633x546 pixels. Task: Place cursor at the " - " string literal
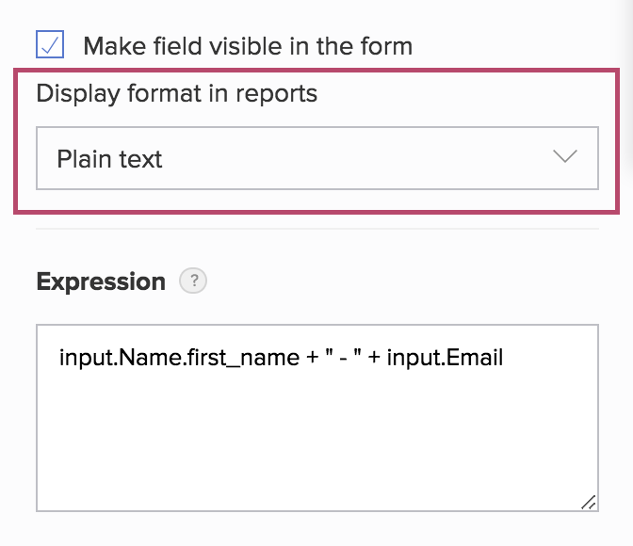point(346,358)
